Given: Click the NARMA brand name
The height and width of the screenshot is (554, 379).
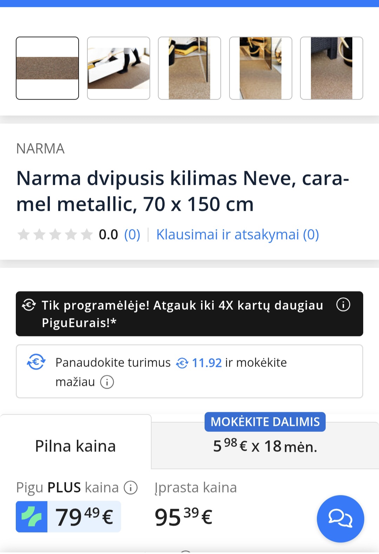Looking at the screenshot, I should point(40,149).
